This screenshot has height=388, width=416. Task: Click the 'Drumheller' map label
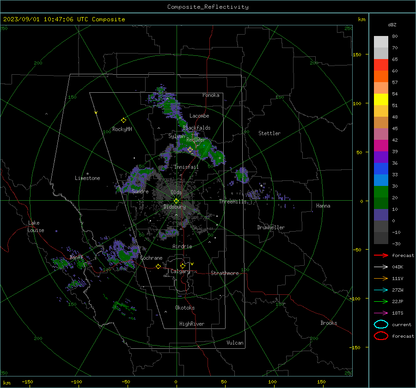click(x=271, y=227)
